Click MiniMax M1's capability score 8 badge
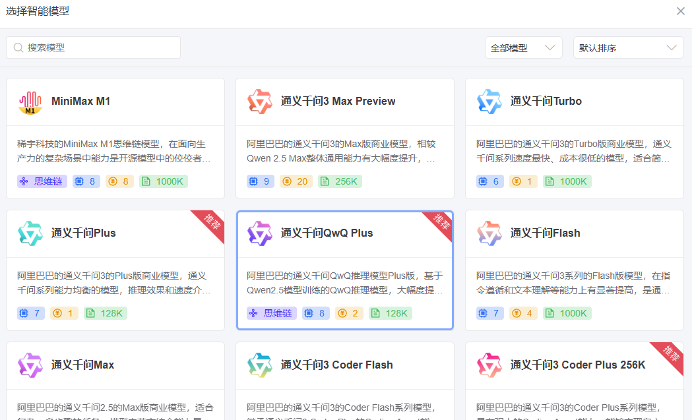 pyautogui.click(x=86, y=181)
